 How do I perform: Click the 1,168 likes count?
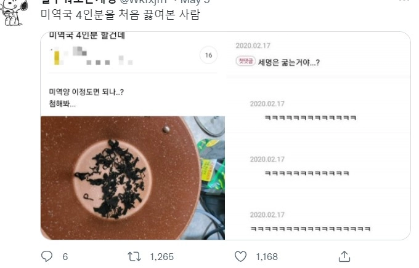click(267, 257)
